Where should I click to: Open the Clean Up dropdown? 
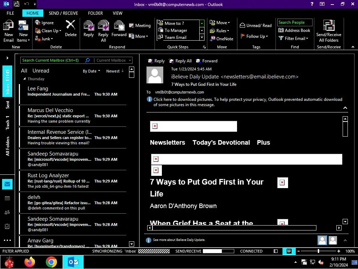pyautogui.click(x=48, y=31)
